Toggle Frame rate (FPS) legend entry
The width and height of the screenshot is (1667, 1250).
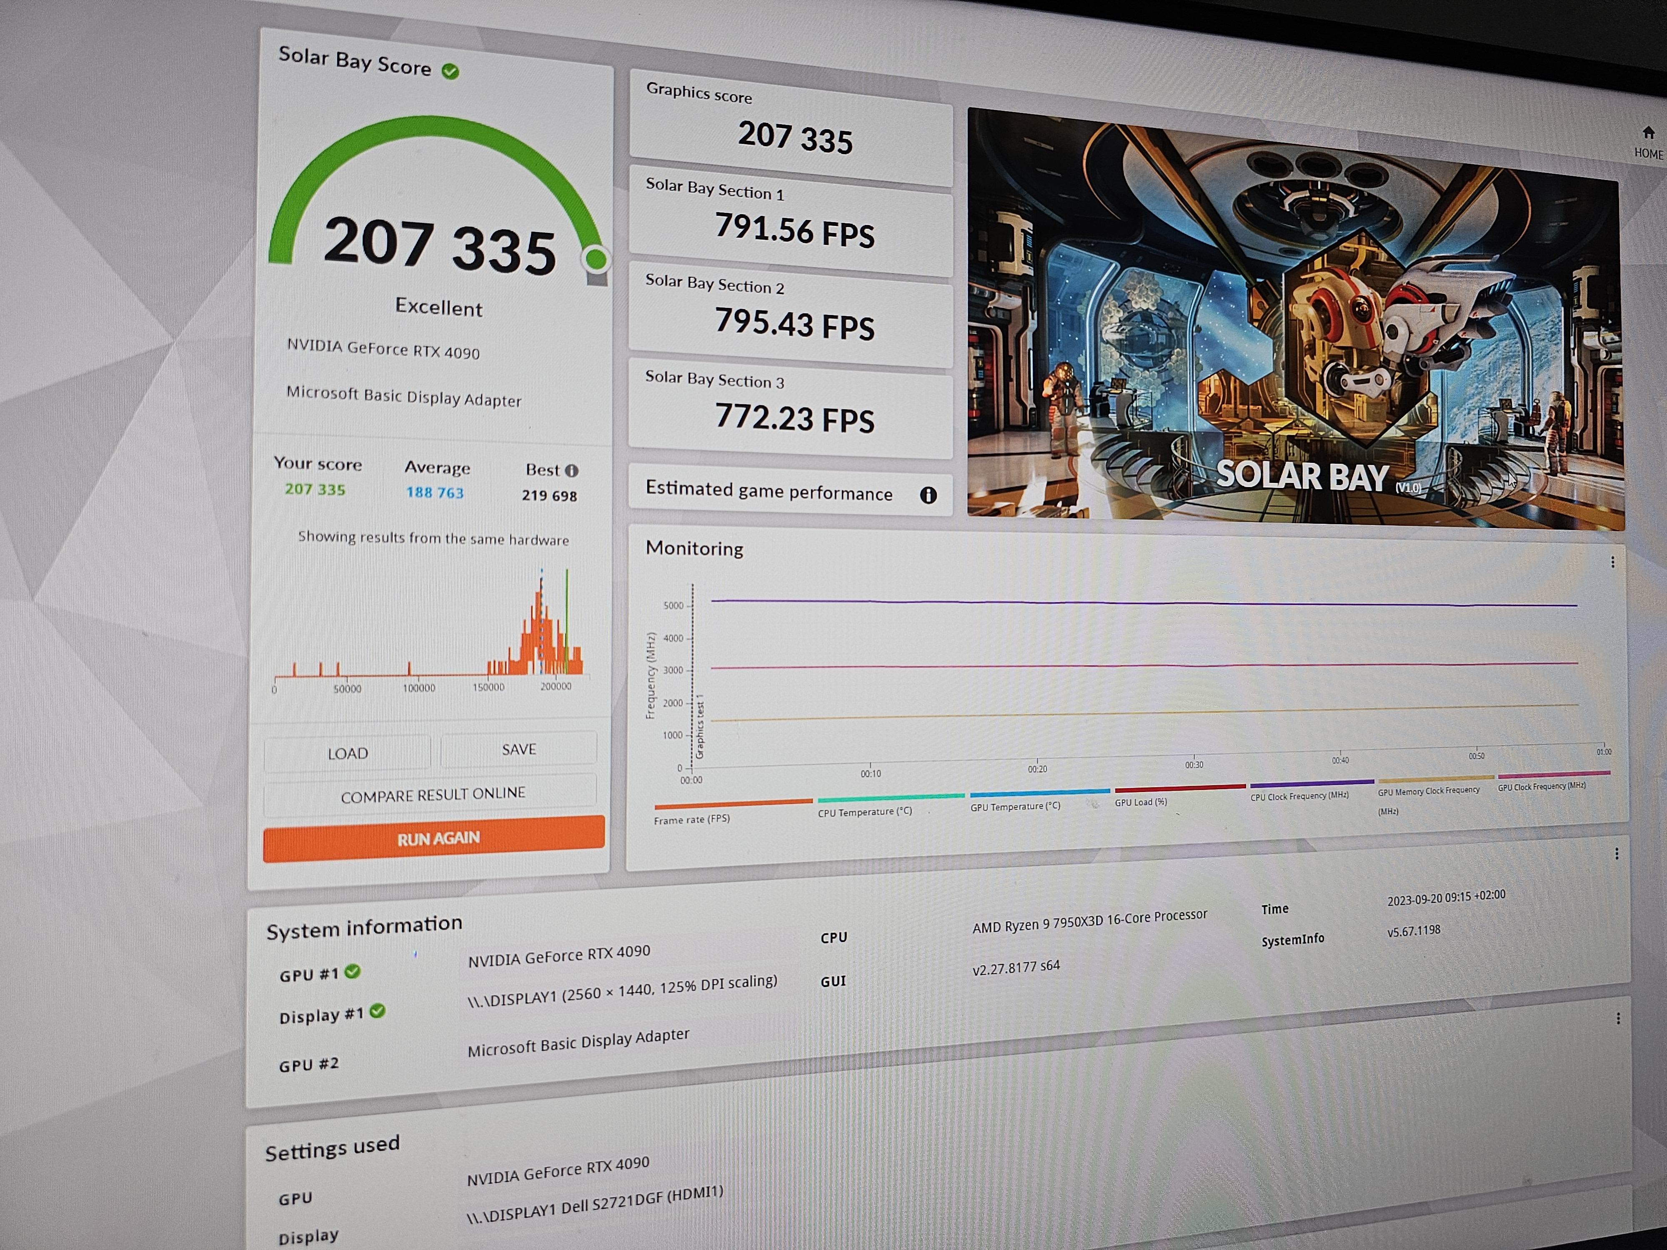click(x=733, y=812)
